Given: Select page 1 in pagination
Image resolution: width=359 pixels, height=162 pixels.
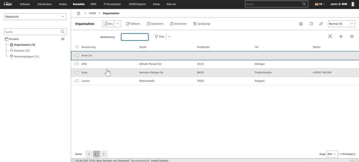Looking at the screenshot, I should tap(96, 154).
